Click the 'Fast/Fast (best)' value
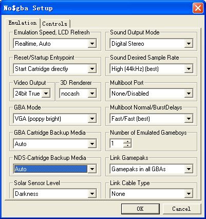Image resolution: width=206 pixels, height=219 pixels. [130, 119]
